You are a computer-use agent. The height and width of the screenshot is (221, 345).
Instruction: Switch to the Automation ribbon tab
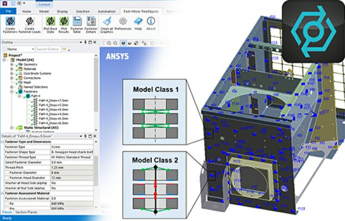pyautogui.click(x=107, y=12)
